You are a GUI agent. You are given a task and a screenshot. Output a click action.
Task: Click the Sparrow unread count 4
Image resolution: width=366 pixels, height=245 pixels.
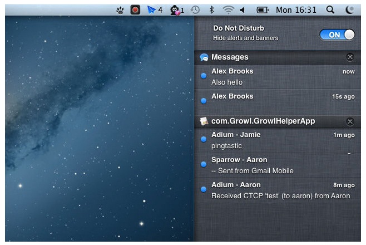[x=160, y=10]
